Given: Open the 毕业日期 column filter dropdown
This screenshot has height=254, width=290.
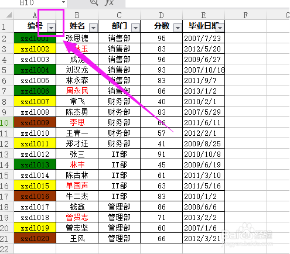Looking at the screenshot, I should [220, 28].
